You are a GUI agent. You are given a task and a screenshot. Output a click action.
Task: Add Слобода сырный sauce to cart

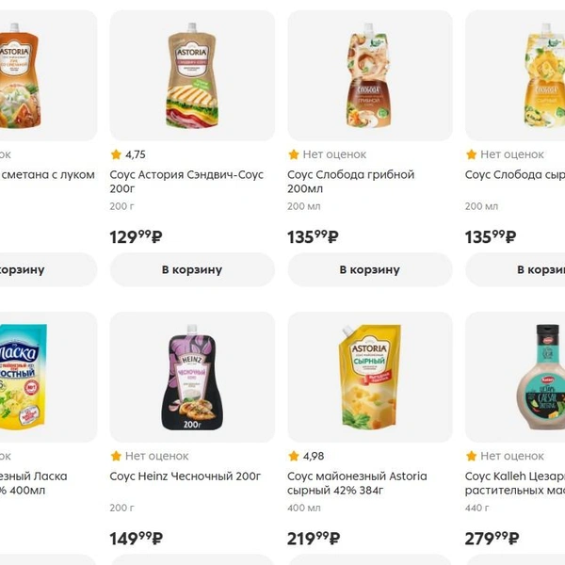tap(515, 269)
